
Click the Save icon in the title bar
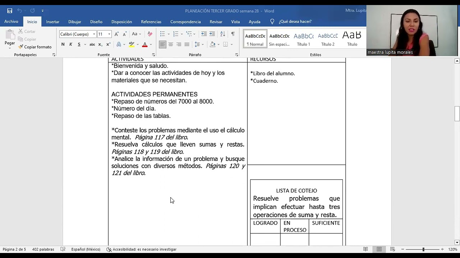(x=10, y=11)
